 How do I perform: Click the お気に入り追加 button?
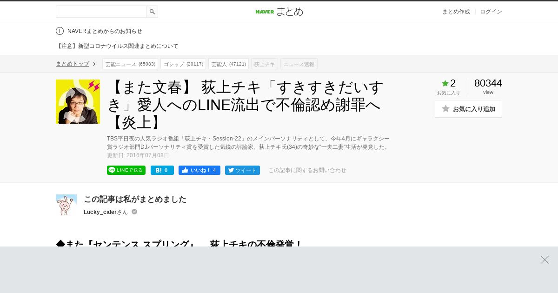click(468, 109)
